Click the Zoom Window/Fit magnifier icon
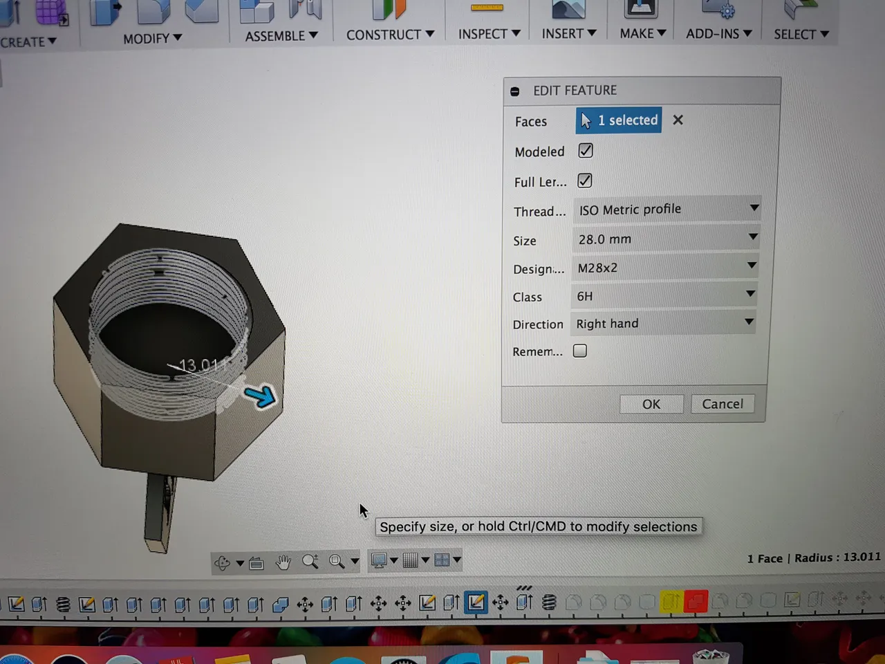The width and height of the screenshot is (885, 664). [337, 562]
